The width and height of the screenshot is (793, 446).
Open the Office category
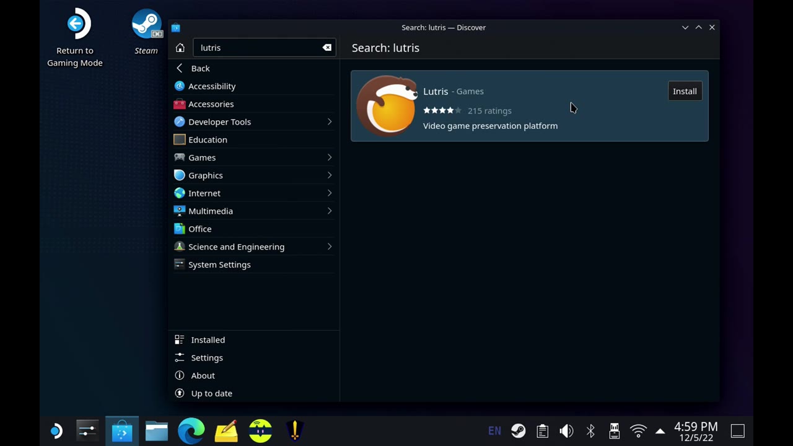coord(254,229)
